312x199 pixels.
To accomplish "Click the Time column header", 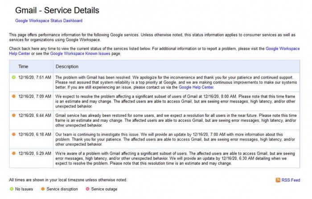I will [23, 66].
